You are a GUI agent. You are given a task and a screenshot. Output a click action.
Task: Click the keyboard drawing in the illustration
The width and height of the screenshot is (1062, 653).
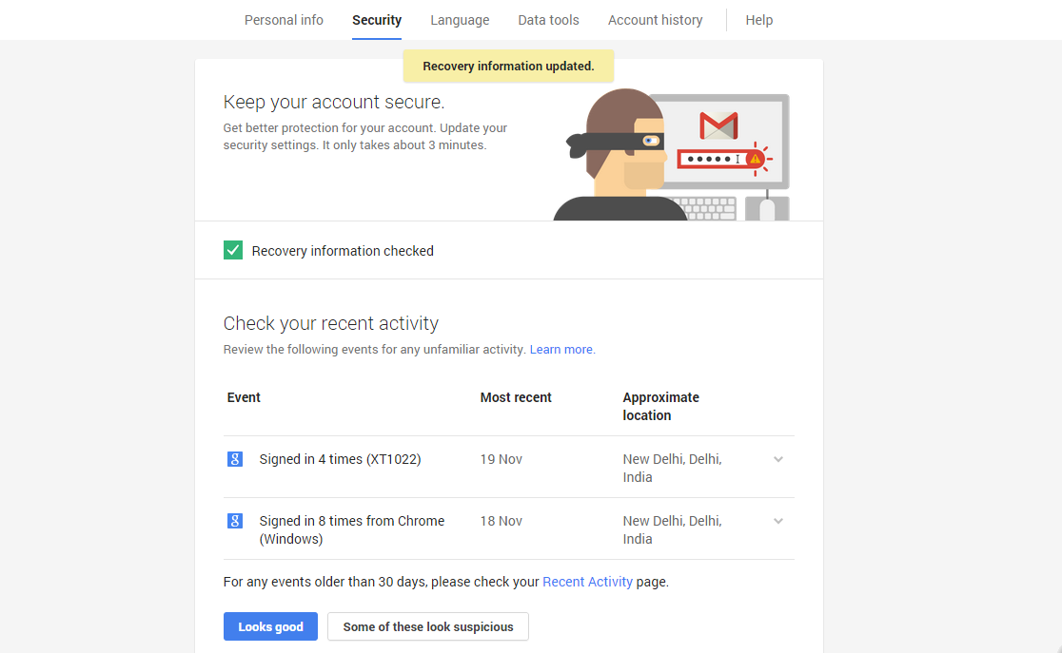pyautogui.click(x=702, y=208)
